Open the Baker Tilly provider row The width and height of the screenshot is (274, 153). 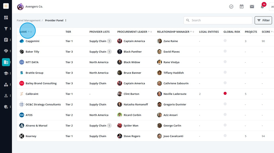tap(146, 52)
